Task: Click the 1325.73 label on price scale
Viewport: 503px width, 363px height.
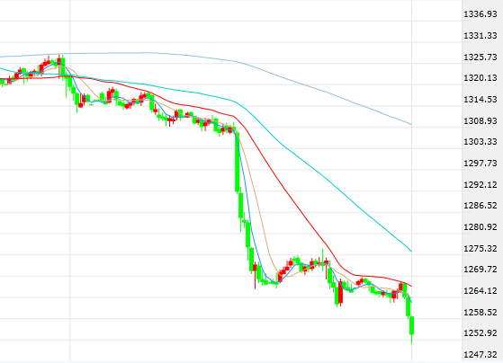Action: 481,57
